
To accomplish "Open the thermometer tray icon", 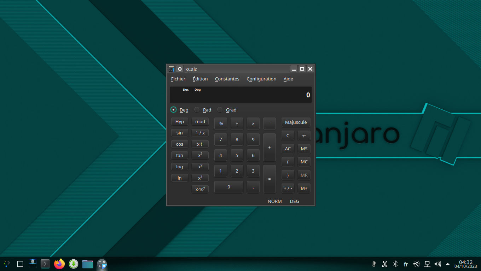I will coord(373,264).
